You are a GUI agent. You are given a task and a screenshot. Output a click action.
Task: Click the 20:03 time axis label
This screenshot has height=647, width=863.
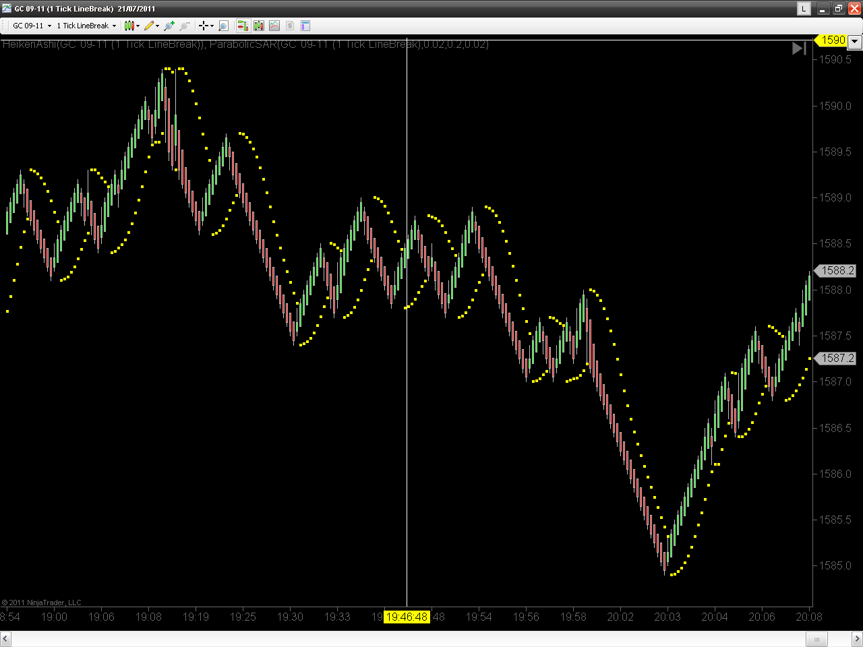coord(667,617)
